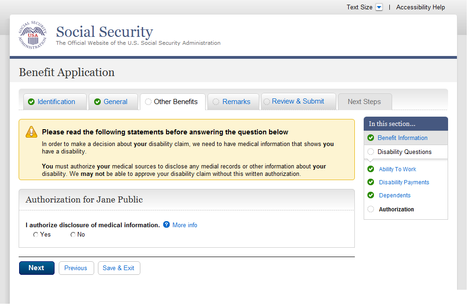The width and height of the screenshot is (470, 307).
Task: Click green checkmark icon on Identification tab
Action: coord(31,102)
